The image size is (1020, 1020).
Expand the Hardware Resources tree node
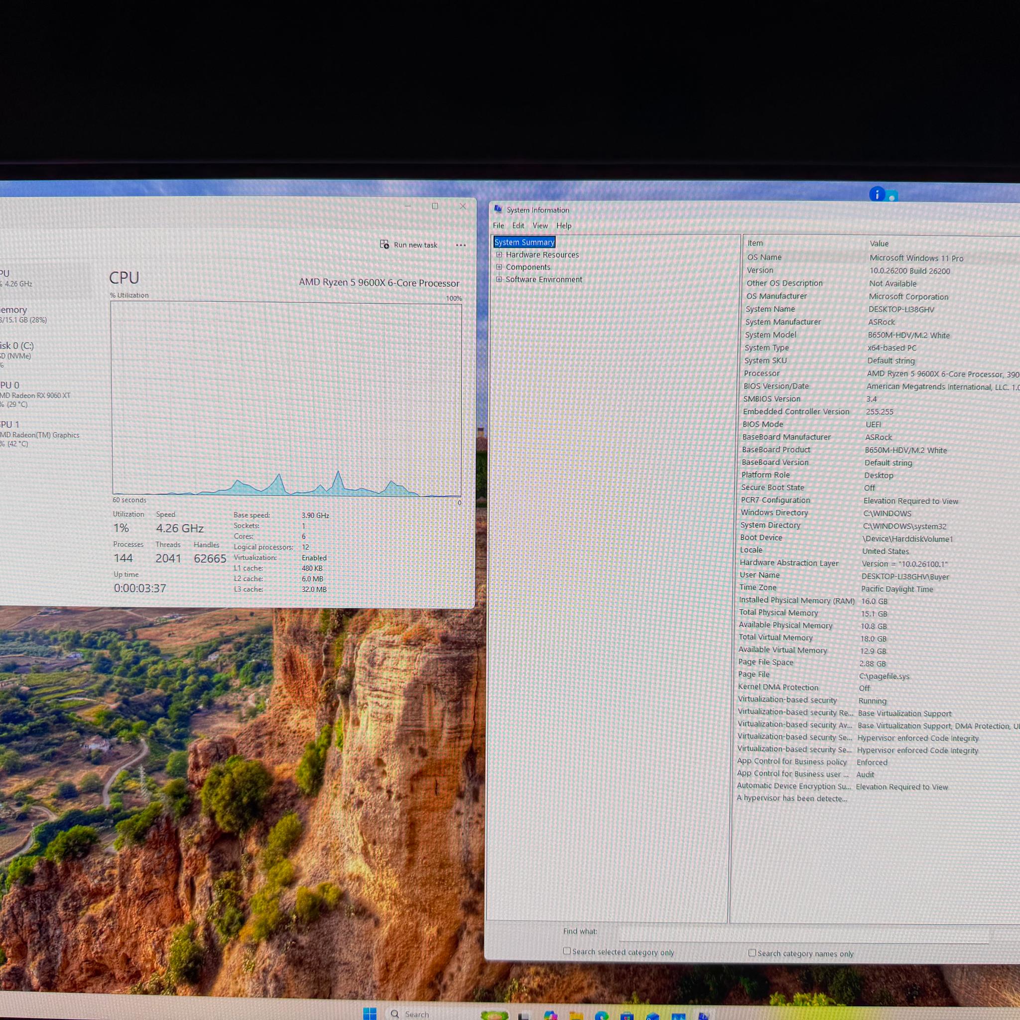pyautogui.click(x=499, y=255)
